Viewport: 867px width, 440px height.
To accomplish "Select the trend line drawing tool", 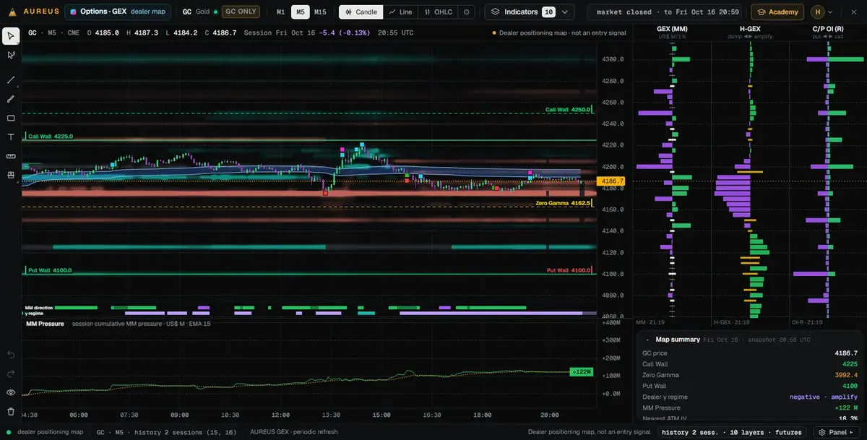I will click(11, 80).
